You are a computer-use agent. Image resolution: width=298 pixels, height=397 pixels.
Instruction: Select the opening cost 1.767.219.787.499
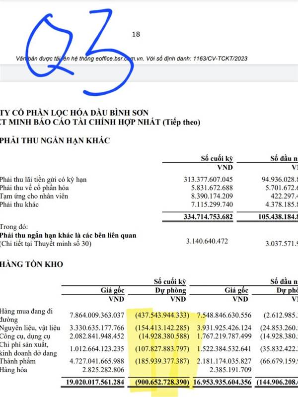pyautogui.click(x=224, y=336)
